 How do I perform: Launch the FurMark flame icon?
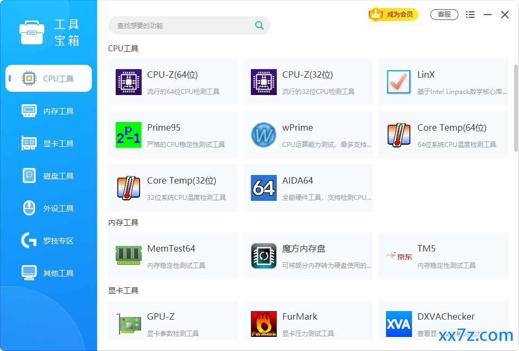click(x=263, y=324)
